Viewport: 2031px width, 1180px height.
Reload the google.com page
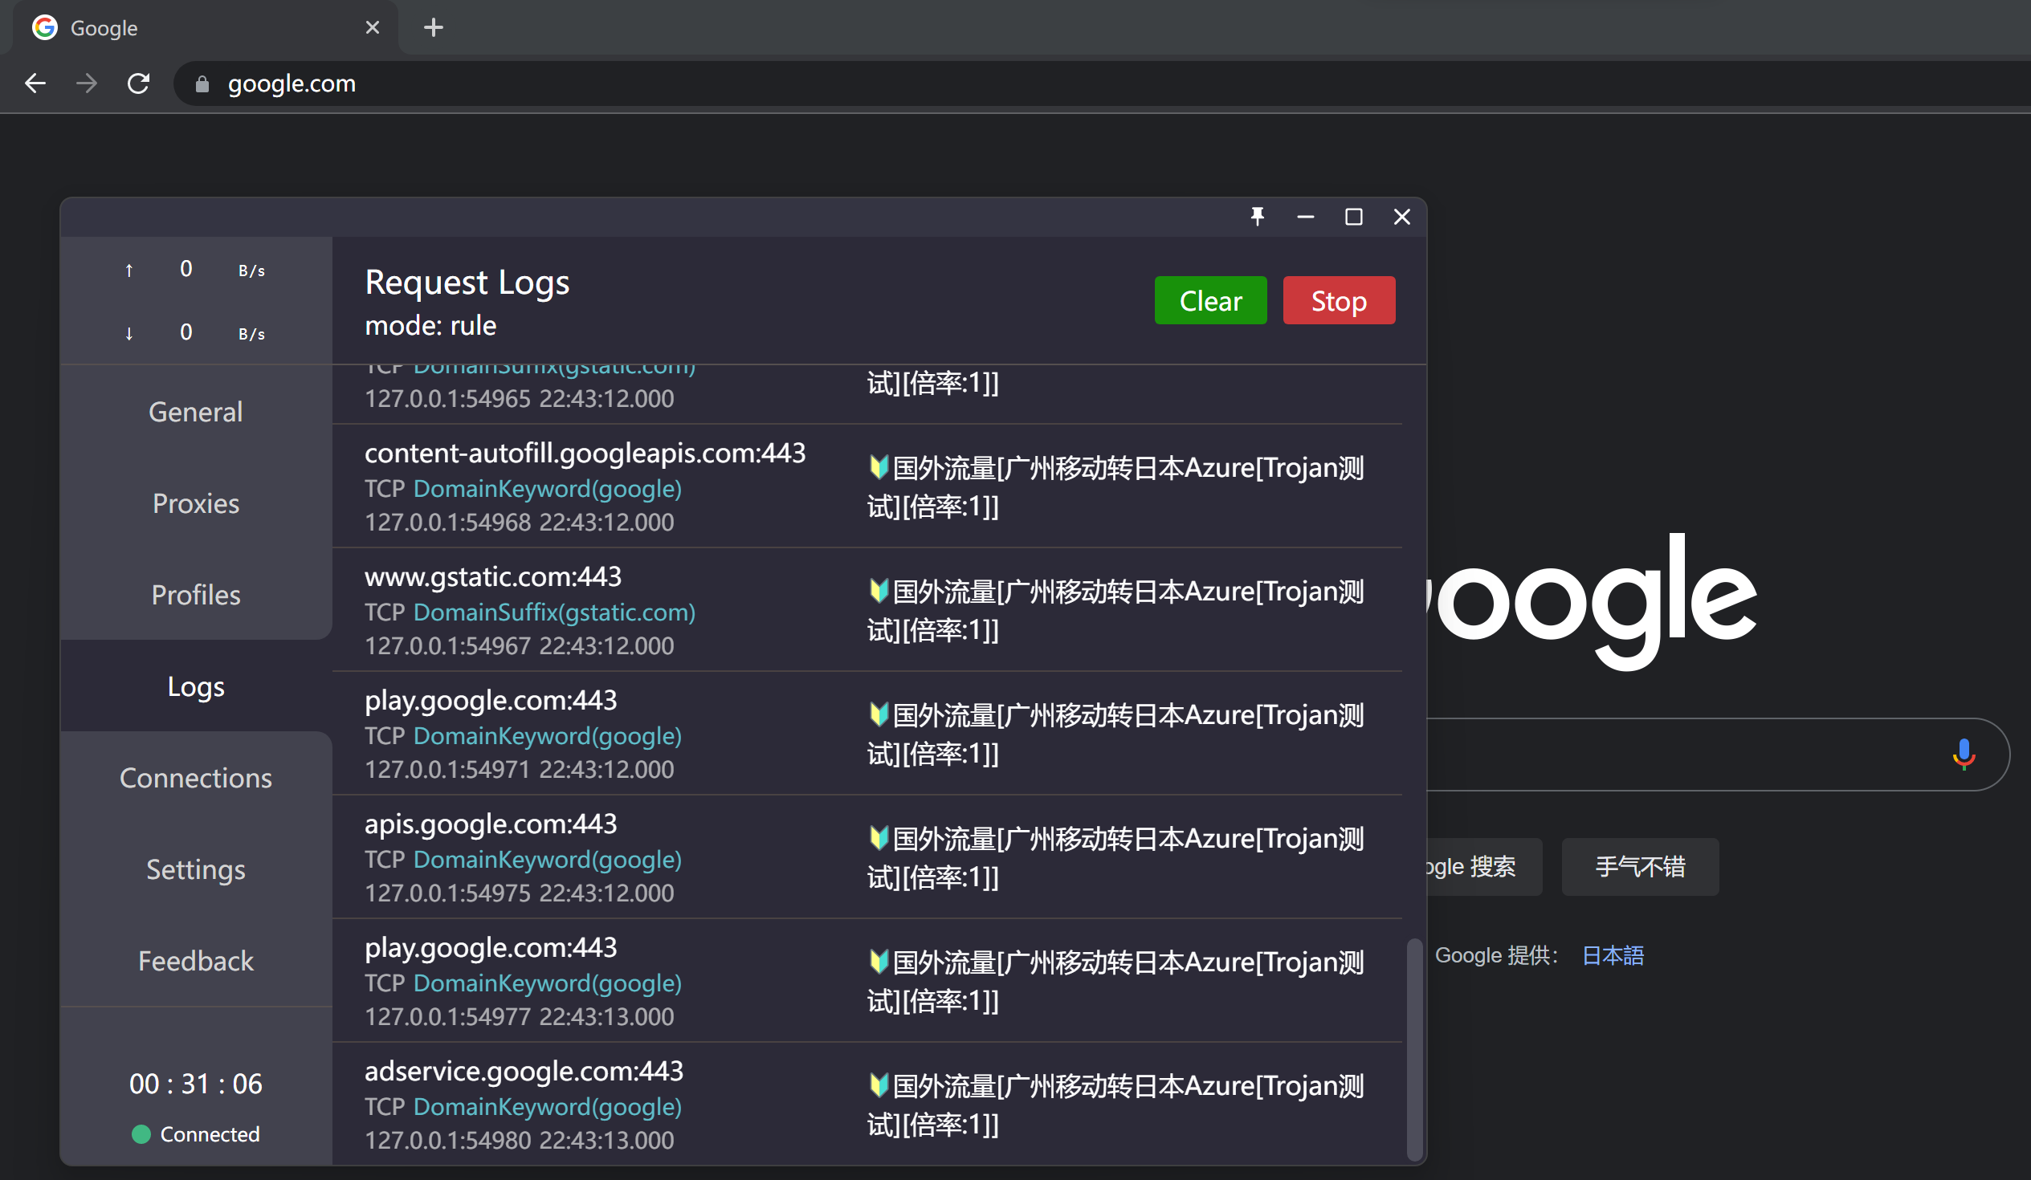139,83
